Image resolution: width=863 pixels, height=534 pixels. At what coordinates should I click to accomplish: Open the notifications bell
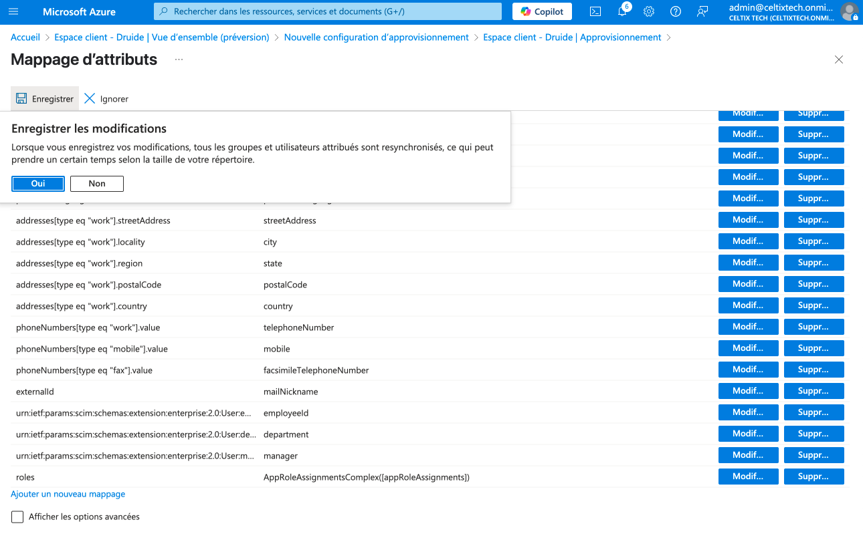tap(622, 11)
